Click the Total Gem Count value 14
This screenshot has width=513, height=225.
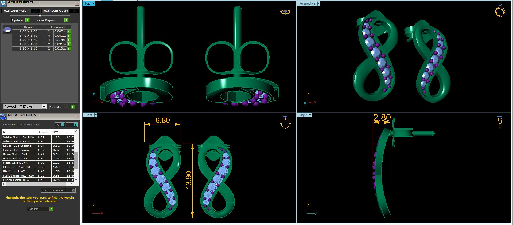pyautogui.click(x=74, y=11)
